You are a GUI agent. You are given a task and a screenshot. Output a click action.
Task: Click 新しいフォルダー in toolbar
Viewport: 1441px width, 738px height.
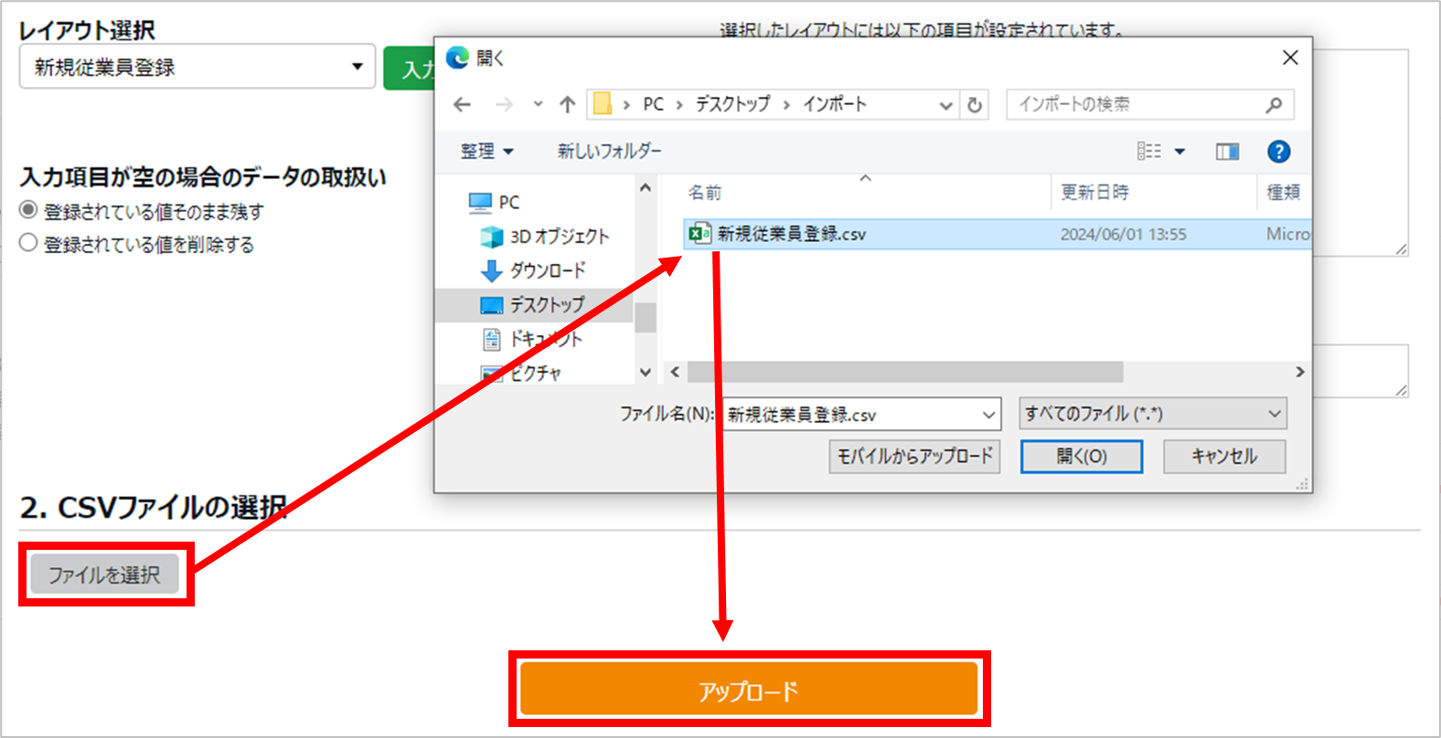click(609, 152)
